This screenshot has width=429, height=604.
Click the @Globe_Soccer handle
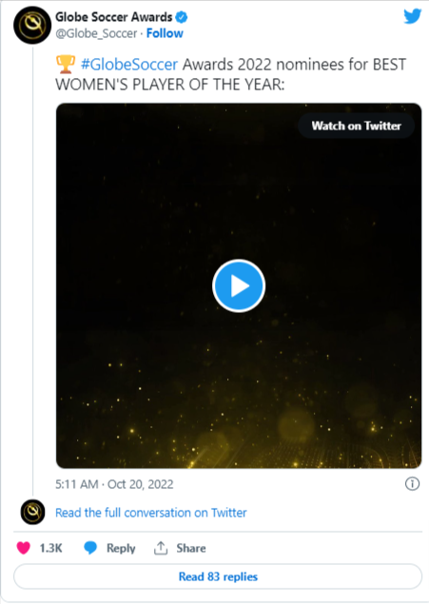click(x=96, y=34)
